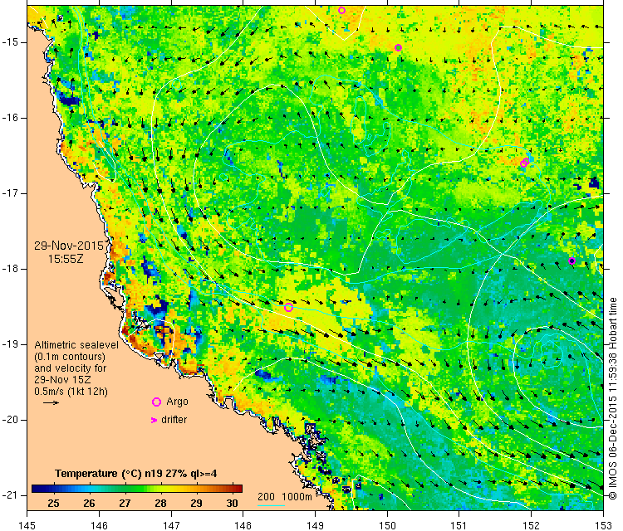Click the 150 longitude axis label

click(387, 525)
